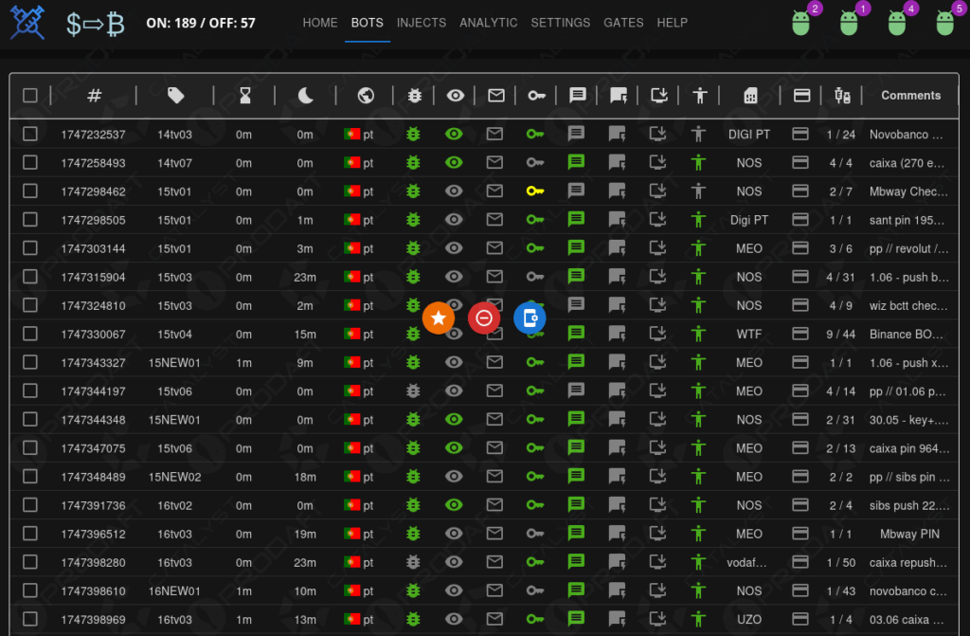The height and width of the screenshot is (636, 970).
Task: Click the yellow key icon in row 1747298462
Action: [535, 191]
